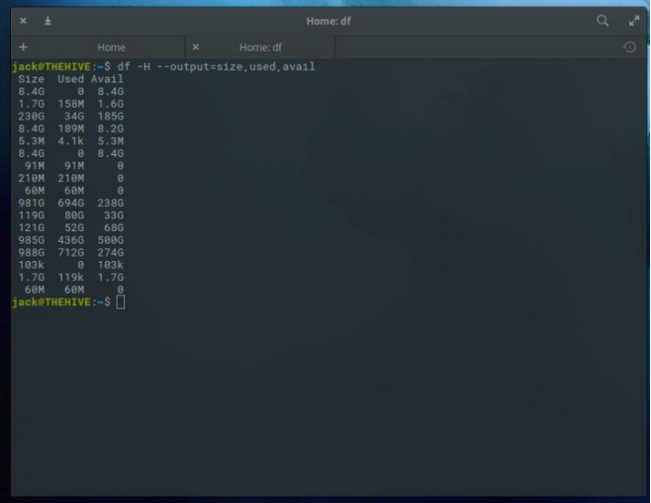Click the '436G' used value

point(70,240)
